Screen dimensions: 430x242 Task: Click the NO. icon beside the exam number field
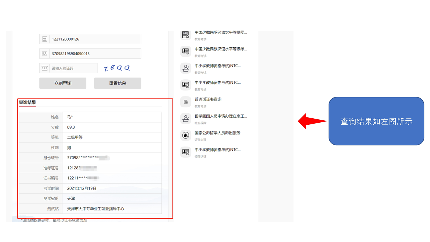click(44, 39)
